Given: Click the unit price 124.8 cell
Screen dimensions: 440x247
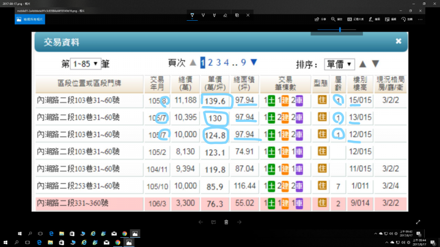Looking at the screenshot, I should click(x=215, y=135).
